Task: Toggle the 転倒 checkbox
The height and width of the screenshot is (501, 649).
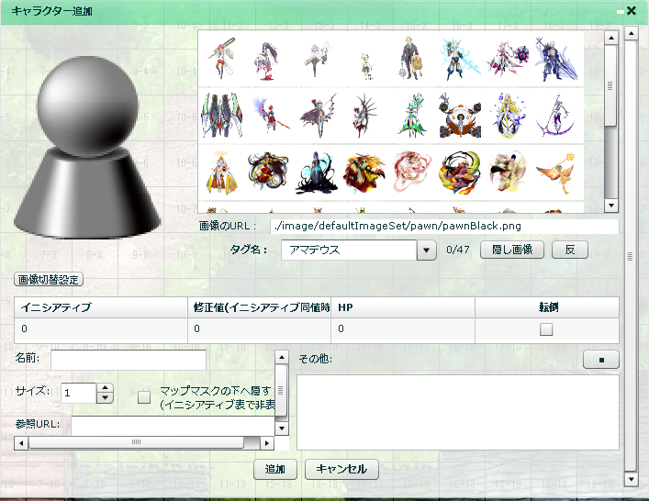Action: point(546,329)
